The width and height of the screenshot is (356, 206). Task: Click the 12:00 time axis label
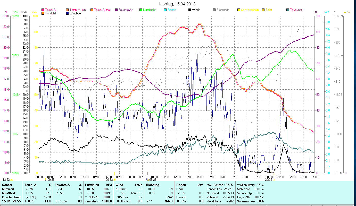[177, 177]
